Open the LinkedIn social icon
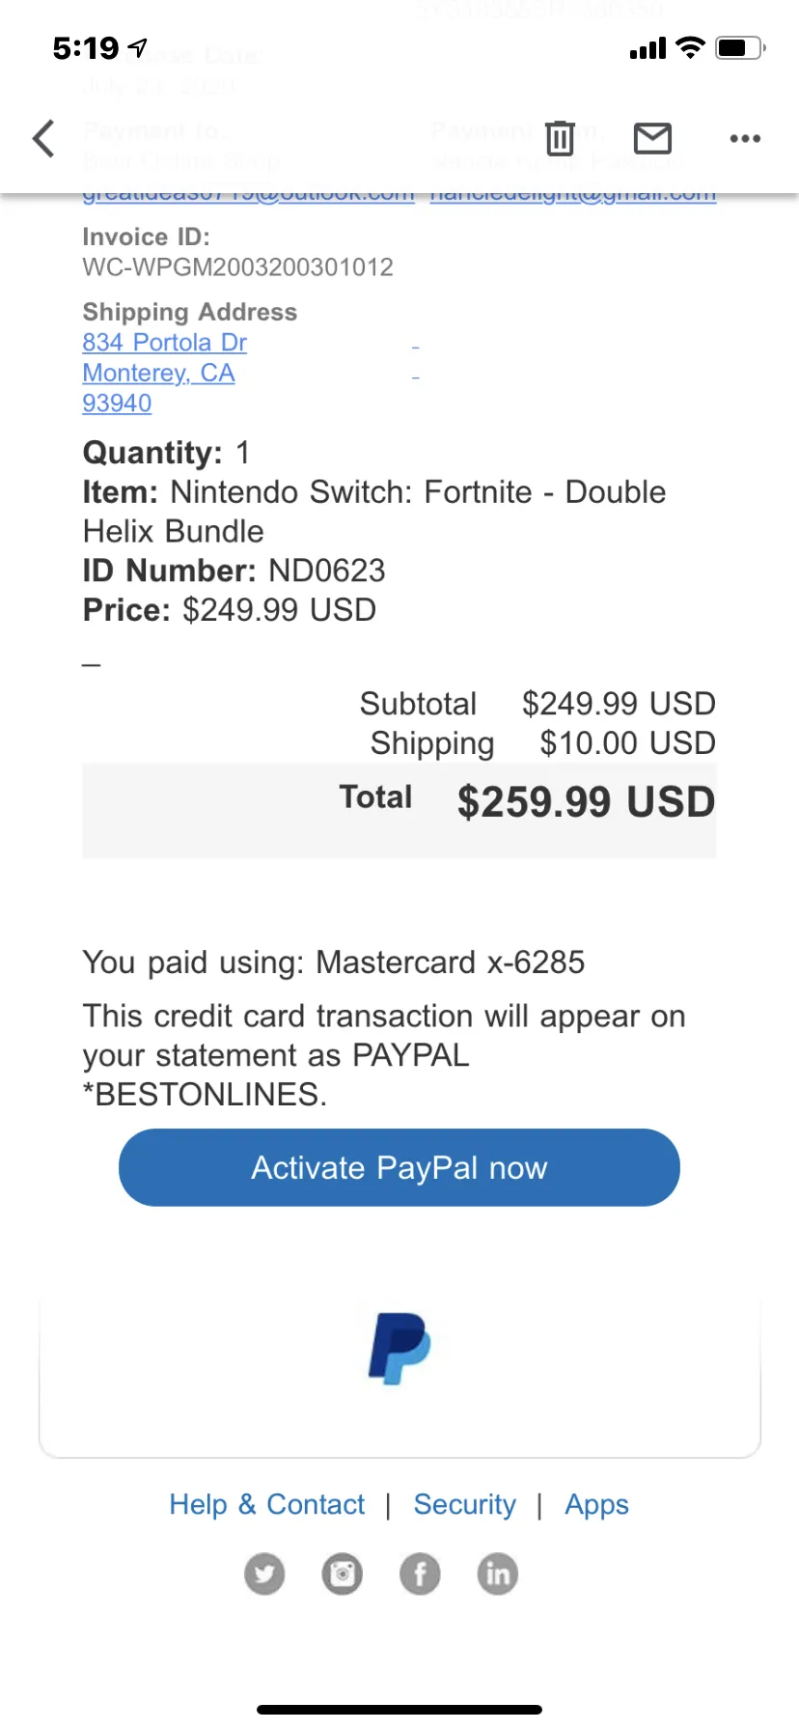799x1730 pixels. (x=498, y=1574)
